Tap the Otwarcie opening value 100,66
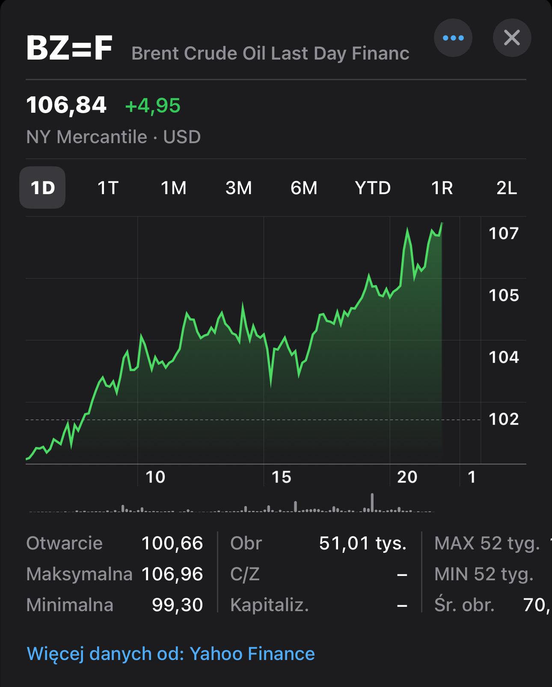The width and height of the screenshot is (552, 687). point(172,543)
